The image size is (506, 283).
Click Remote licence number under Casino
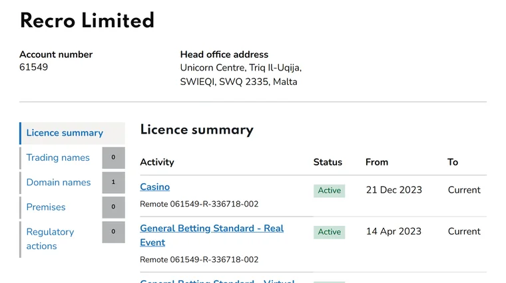click(x=199, y=204)
